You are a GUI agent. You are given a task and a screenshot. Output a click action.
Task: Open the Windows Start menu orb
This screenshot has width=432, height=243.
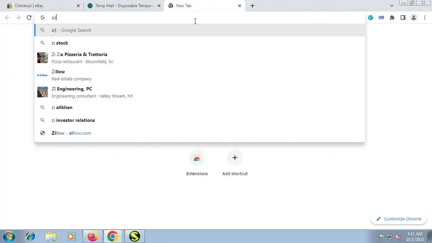(9, 236)
